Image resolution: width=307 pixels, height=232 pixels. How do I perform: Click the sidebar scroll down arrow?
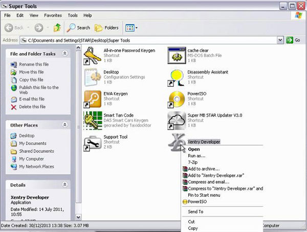pos(78,217)
